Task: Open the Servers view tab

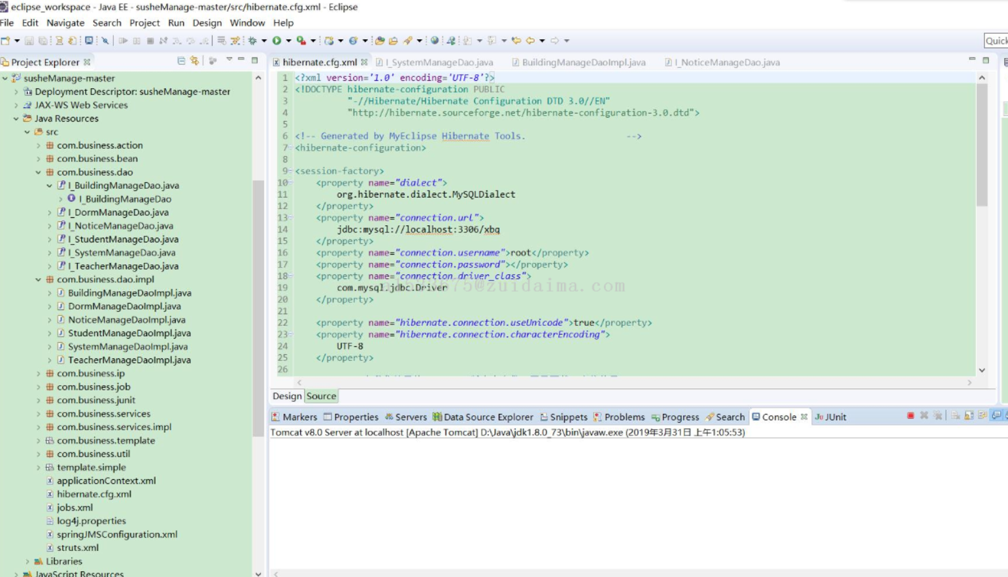Action: [405, 416]
